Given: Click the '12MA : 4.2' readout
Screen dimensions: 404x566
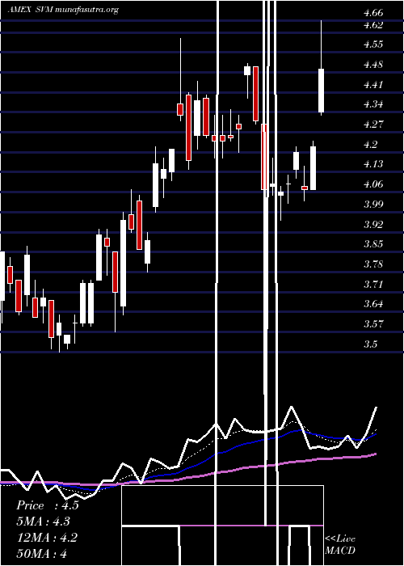Looking at the screenshot, I should [47, 538].
